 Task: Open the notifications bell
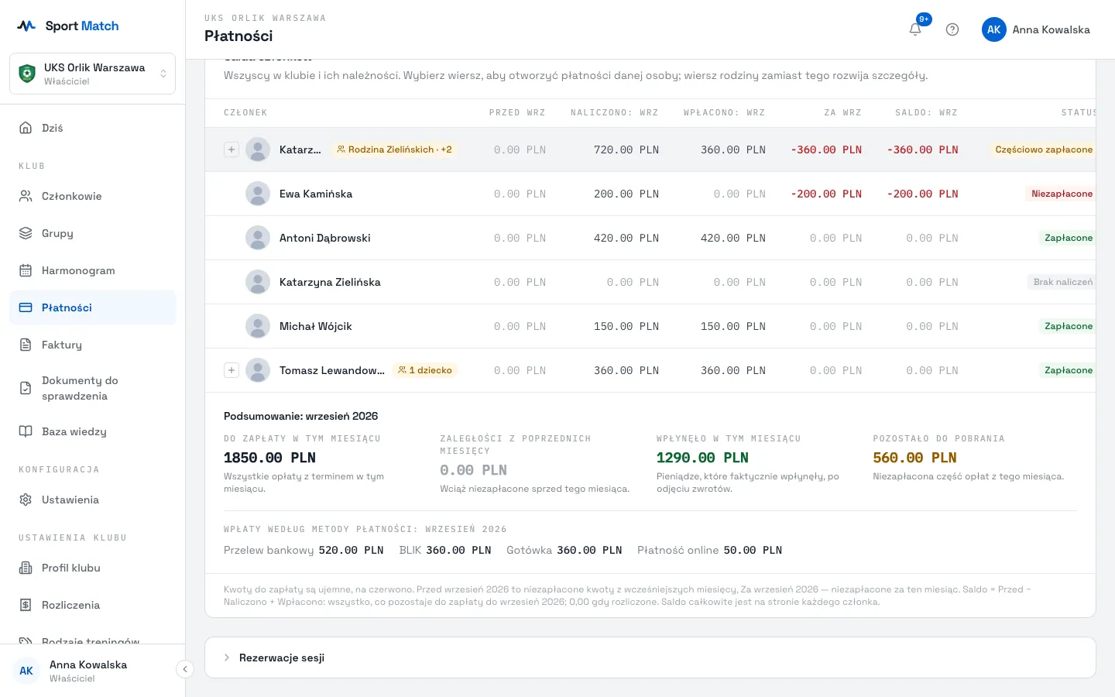(915, 29)
